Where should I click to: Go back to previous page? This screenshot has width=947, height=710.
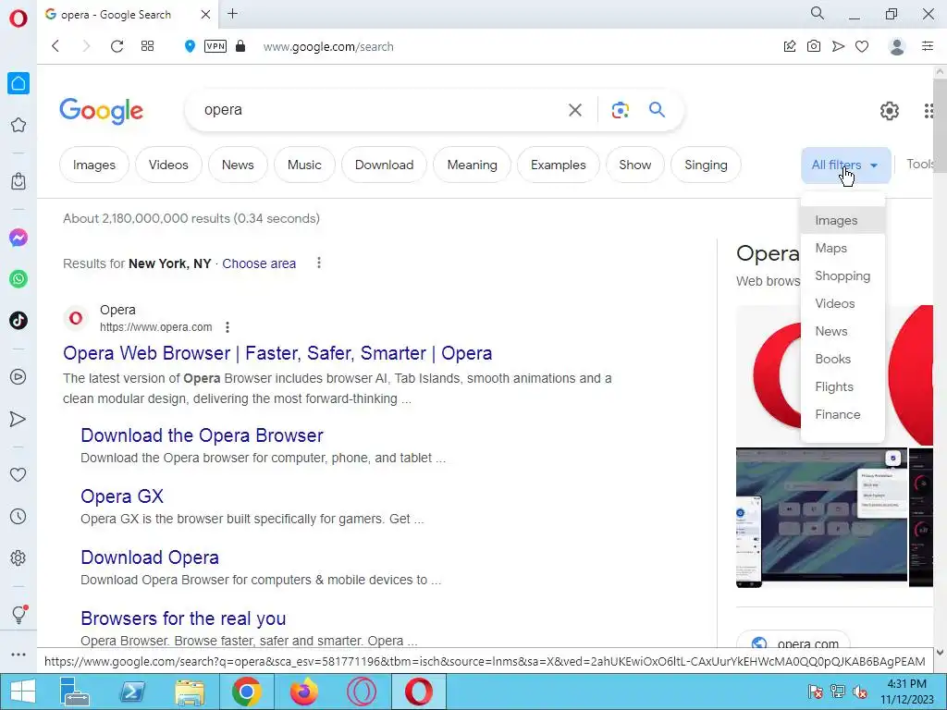(x=55, y=46)
